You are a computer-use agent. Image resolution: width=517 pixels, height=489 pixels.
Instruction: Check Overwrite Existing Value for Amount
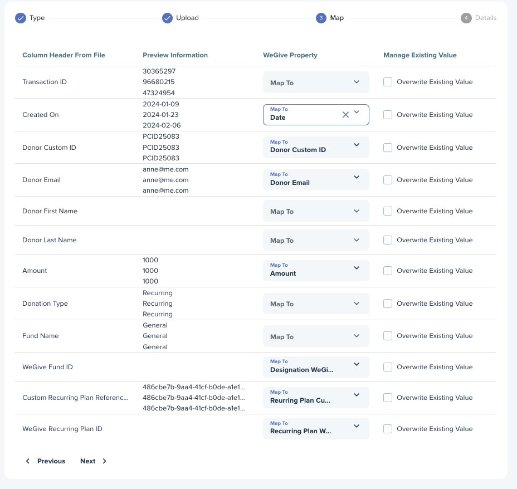[388, 271]
